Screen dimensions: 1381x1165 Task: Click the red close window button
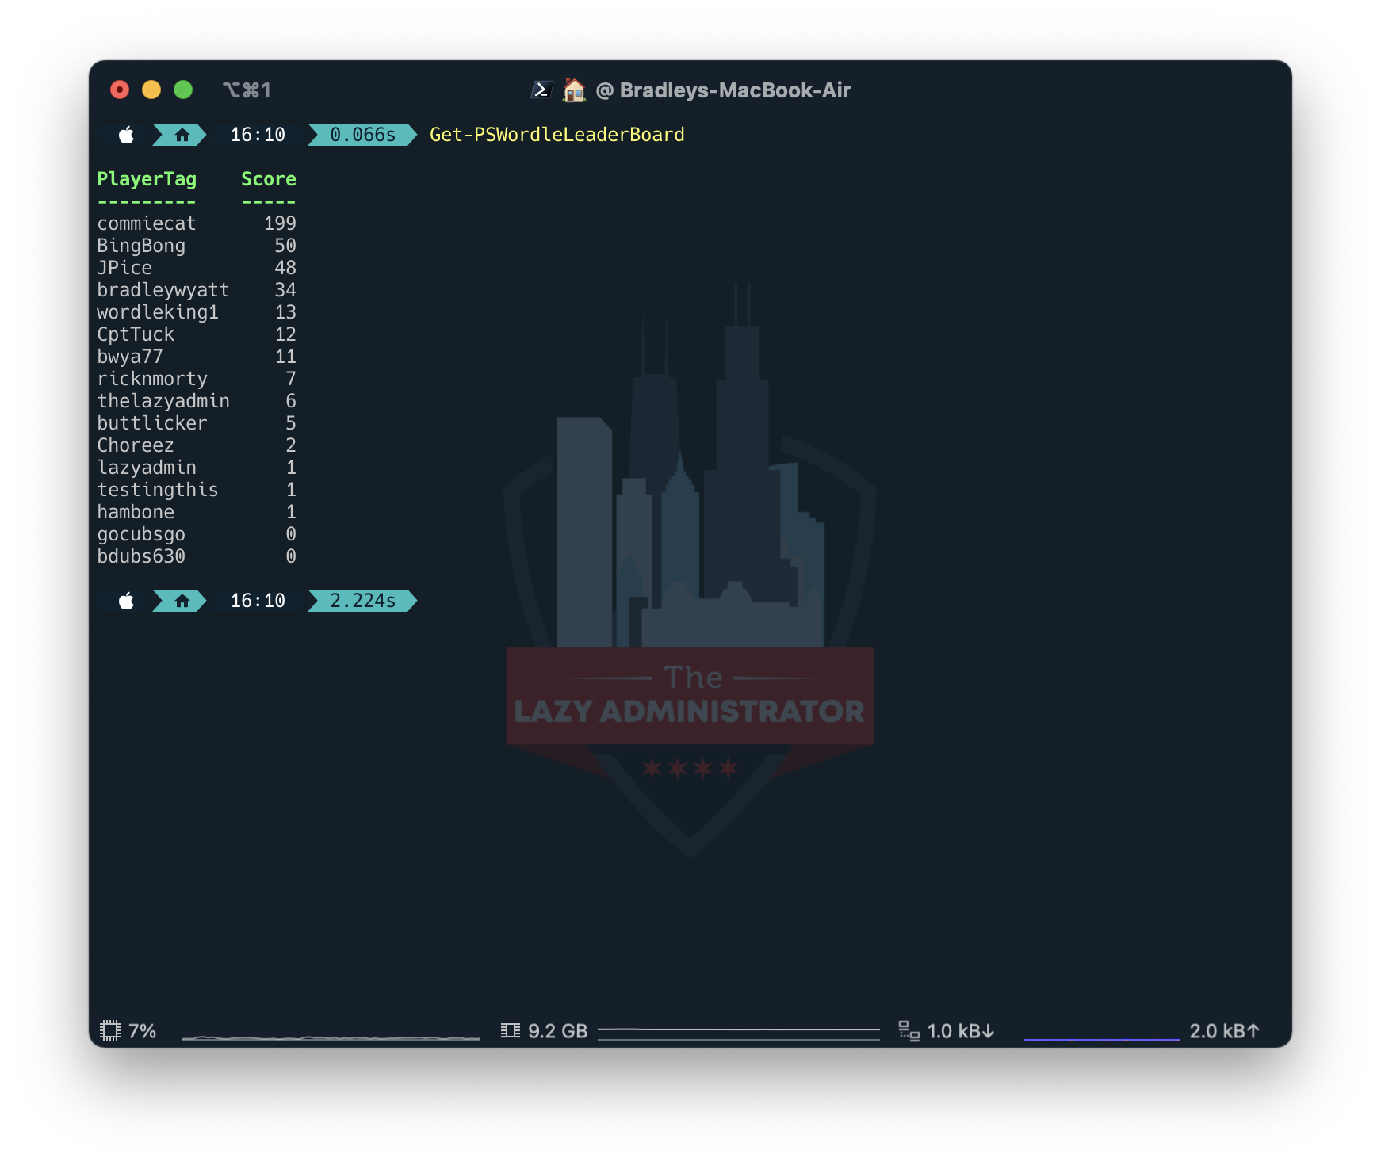click(120, 90)
